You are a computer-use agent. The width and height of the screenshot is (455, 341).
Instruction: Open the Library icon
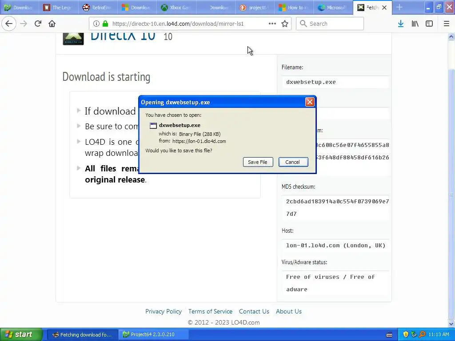click(x=415, y=24)
